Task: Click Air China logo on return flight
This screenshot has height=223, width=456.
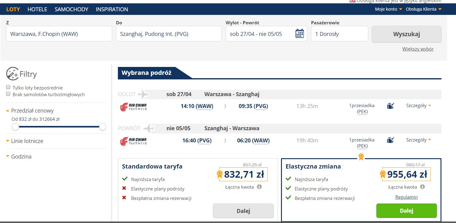Action: click(x=133, y=141)
